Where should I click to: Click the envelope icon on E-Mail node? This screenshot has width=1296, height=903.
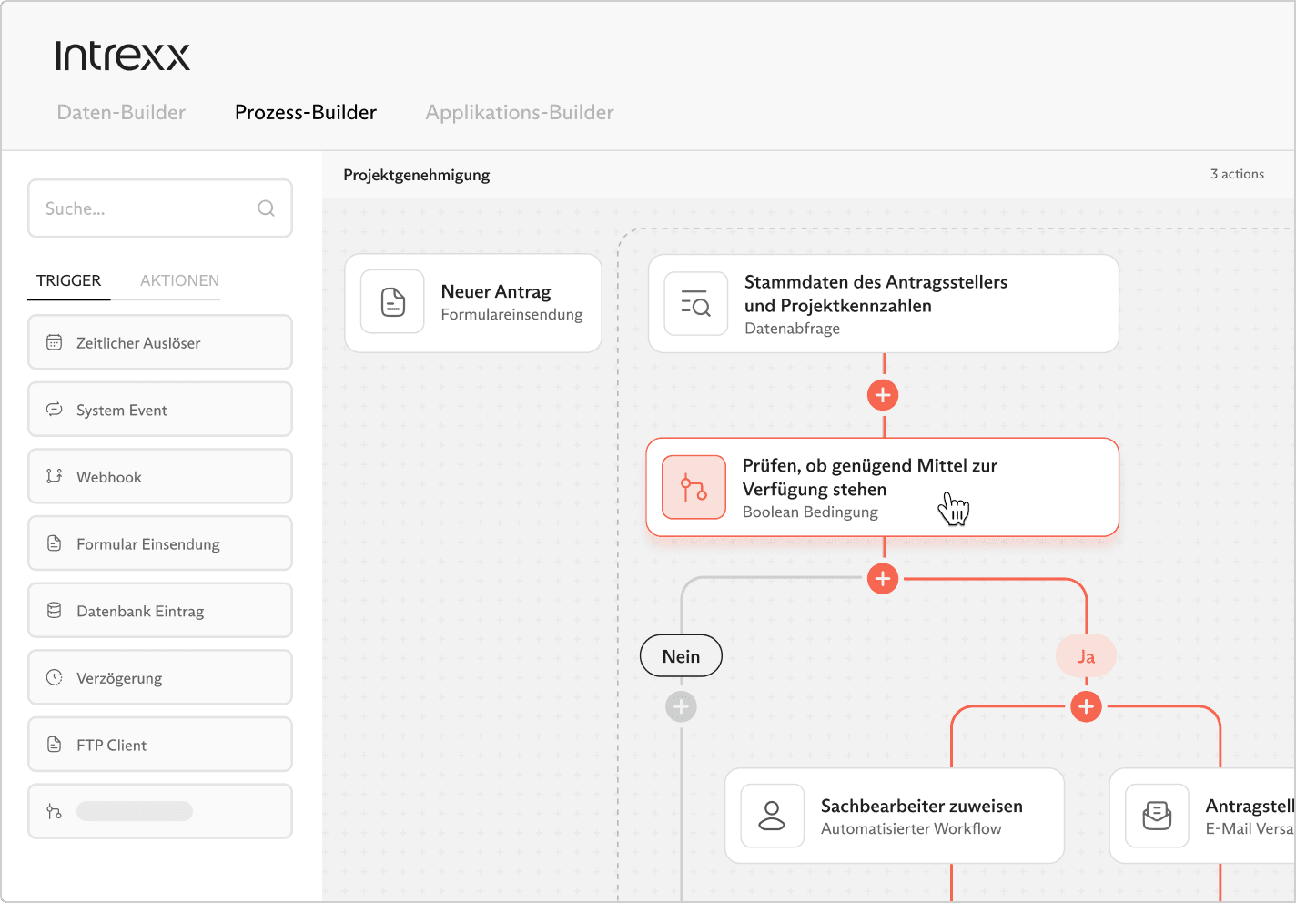pos(1157,816)
